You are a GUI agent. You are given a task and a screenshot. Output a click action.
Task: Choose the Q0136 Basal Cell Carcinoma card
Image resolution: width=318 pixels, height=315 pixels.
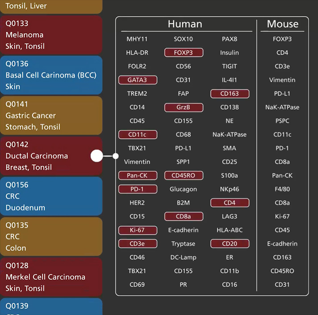pyautogui.click(x=51, y=75)
